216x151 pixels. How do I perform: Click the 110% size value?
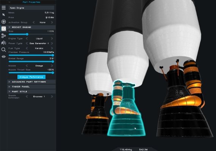(x=50, y=31)
